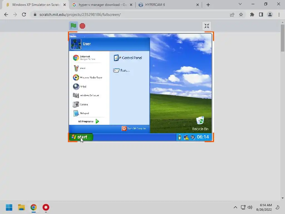The height and width of the screenshot is (214, 285).
Task: Click Windows taskbar network icon
Action: point(243,207)
